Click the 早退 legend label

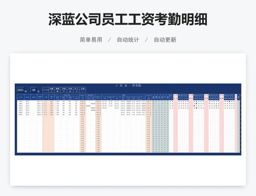(x=64, y=89)
